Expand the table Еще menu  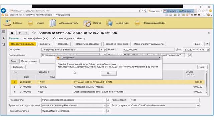tap(203, 67)
